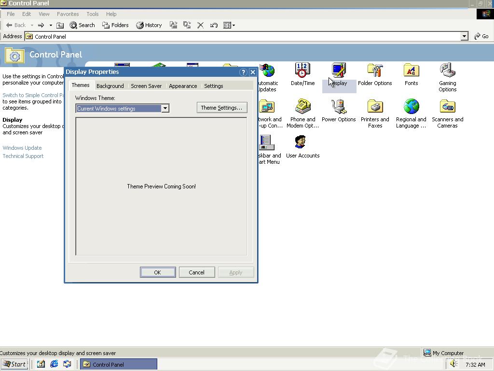Screen dimensions: 494x371
Task: Switch to the Background tab
Action: pos(110,86)
